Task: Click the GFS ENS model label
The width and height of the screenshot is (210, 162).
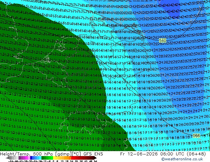Action: [93, 154]
